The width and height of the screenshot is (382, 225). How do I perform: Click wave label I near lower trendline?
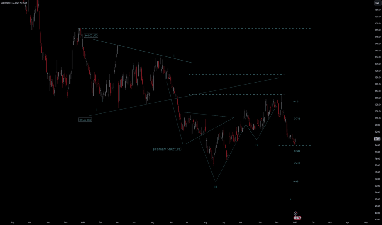(x=96, y=110)
